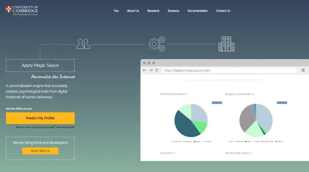This screenshot has height=172, width=309.
Task: Click the Political Orientation pie chart
Action: [x=191, y=120]
